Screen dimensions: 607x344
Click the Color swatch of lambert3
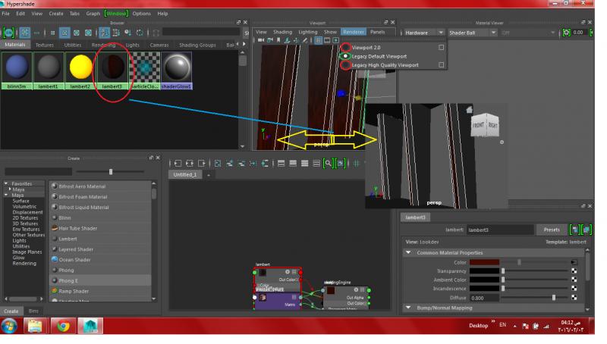click(x=483, y=262)
